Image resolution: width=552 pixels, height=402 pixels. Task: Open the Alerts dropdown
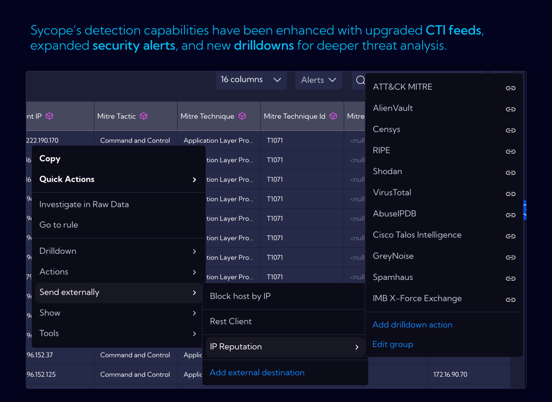pos(318,80)
